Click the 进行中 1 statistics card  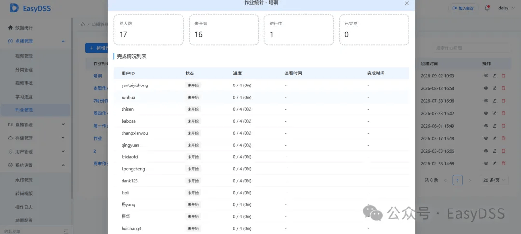[x=299, y=30]
